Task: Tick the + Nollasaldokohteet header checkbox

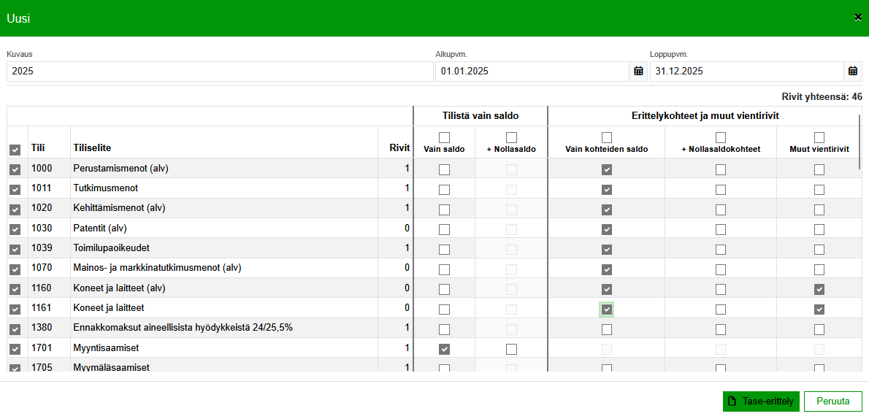Action: (721, 137)
